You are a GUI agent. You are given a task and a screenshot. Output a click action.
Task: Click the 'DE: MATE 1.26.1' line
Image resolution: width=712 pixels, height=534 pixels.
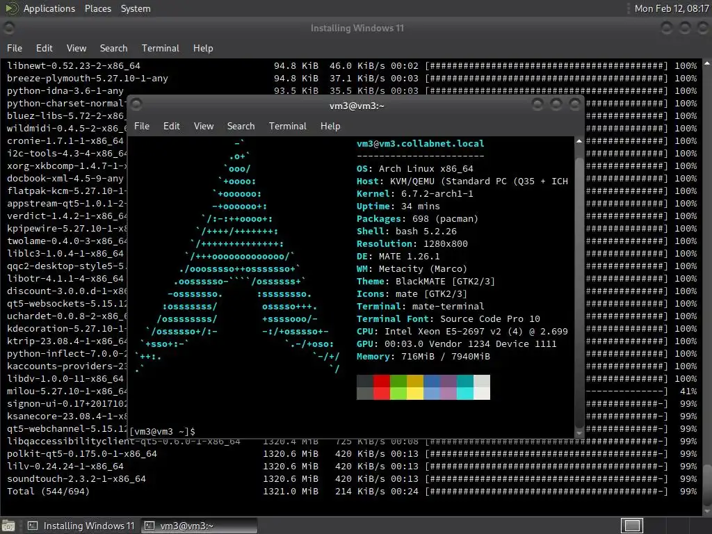click(x=398, y=256)
